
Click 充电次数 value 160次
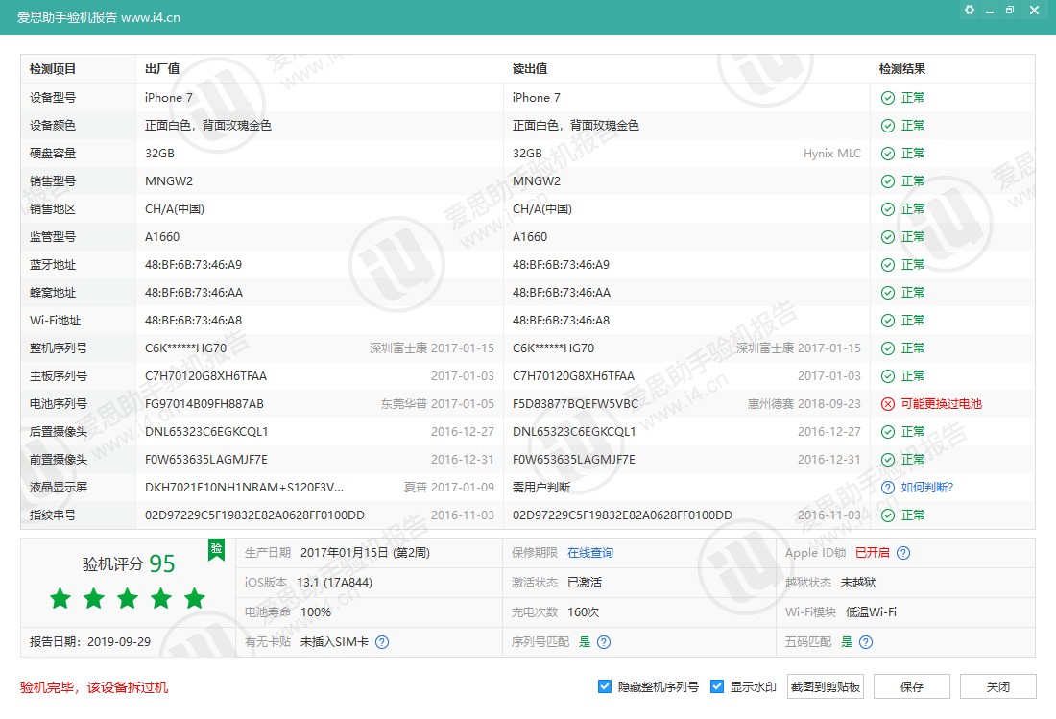584,611
